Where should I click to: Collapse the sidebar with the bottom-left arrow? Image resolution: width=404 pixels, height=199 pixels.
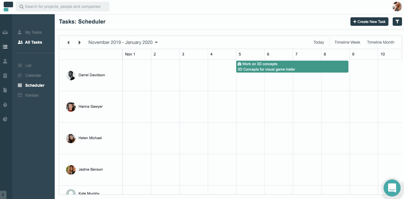[3, 195]
